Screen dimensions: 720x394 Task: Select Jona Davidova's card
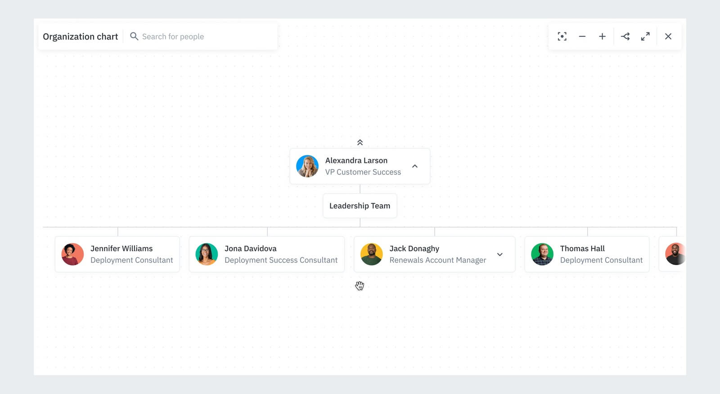pyautogui.click(x=266, y=254)
